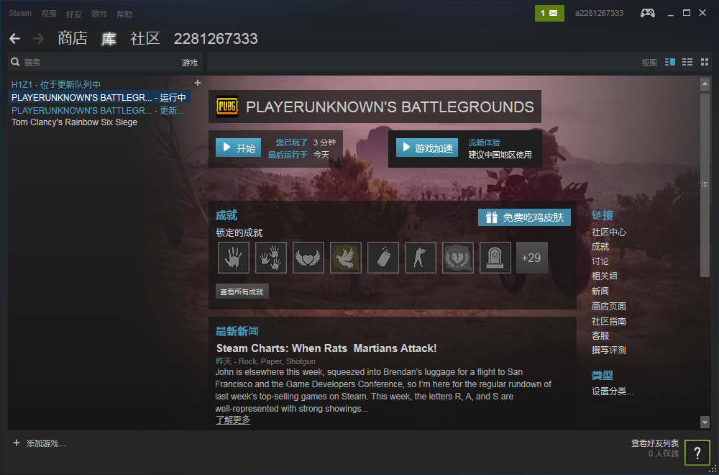Open the 社区指南 link

point(608,321)
